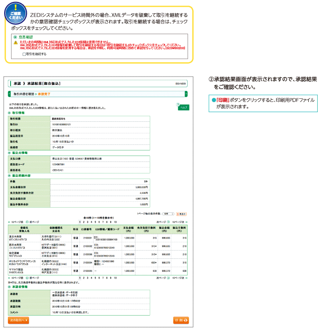Click 前ページ link above the table
The image size is (318, 329).
pyautogui.click(x=33, y=222)
